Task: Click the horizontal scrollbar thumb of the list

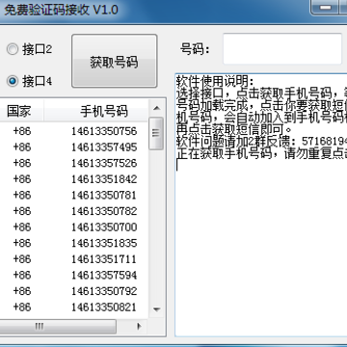Action: click(58, 327)
